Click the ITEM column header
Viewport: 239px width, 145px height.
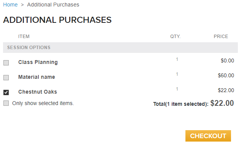(24, 37)
